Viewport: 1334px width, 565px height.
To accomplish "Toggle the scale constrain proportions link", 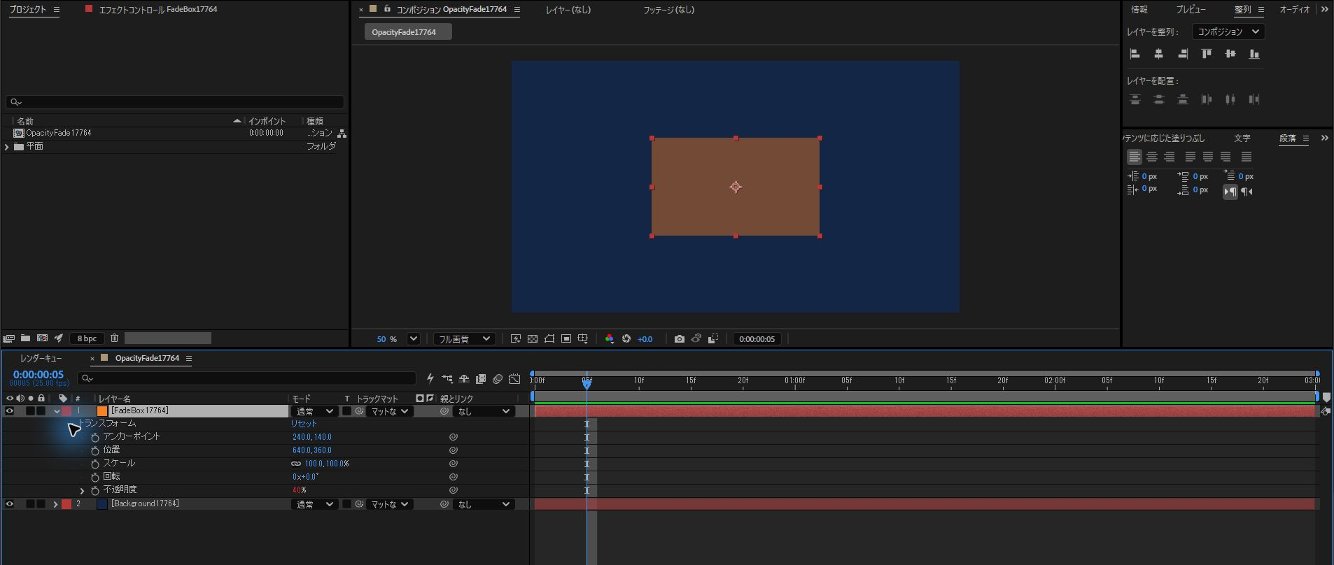I will 296,464.
